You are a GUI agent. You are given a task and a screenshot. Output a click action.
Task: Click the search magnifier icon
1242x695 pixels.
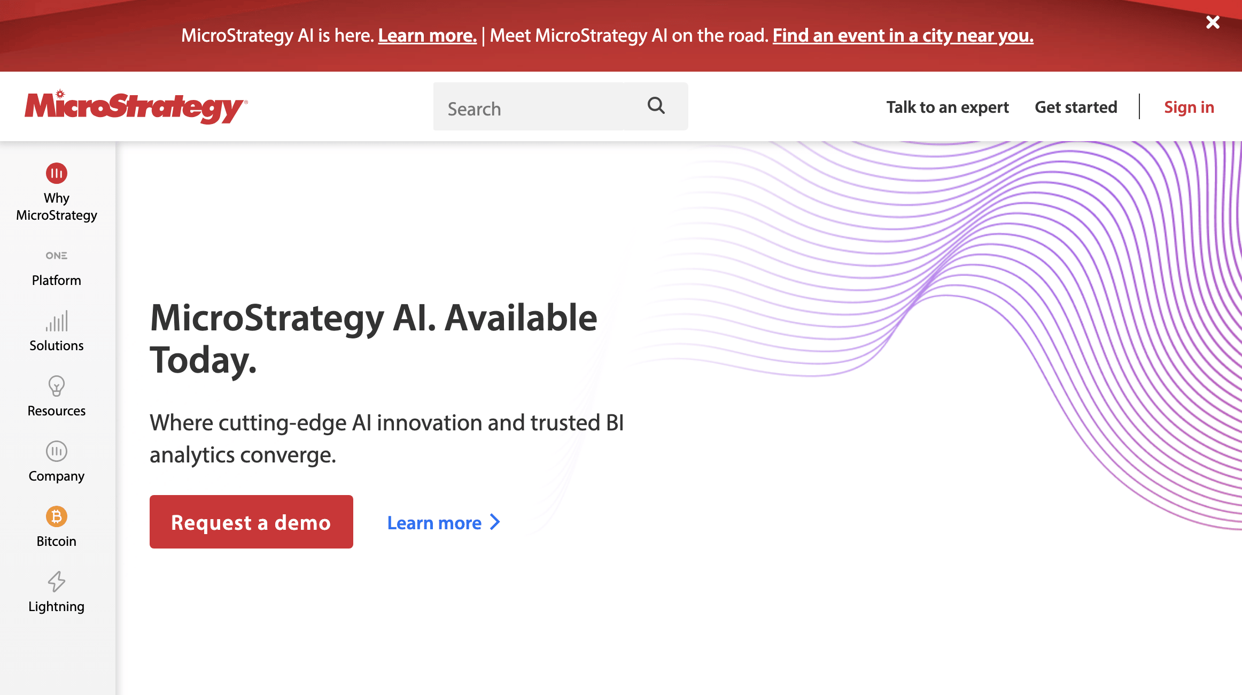click(x=656, y=106)
